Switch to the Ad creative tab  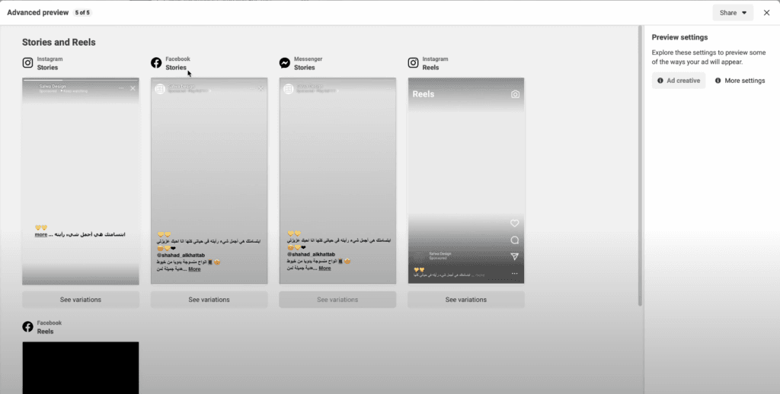tap(679, 81)
